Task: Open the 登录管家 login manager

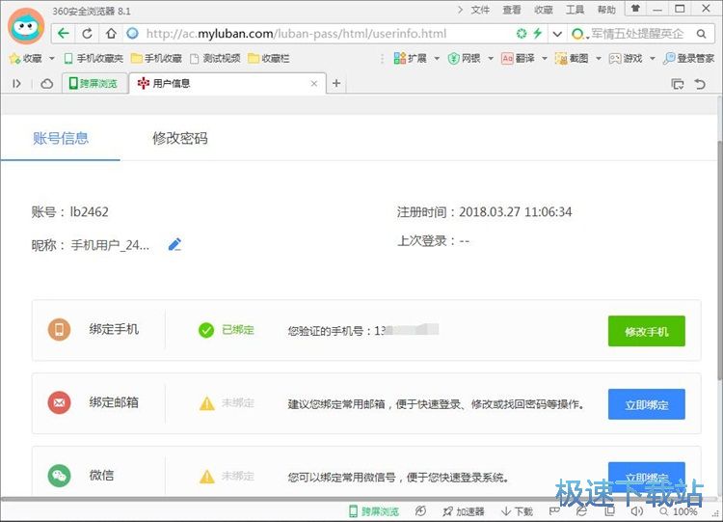Action: (x=688, y=58)
